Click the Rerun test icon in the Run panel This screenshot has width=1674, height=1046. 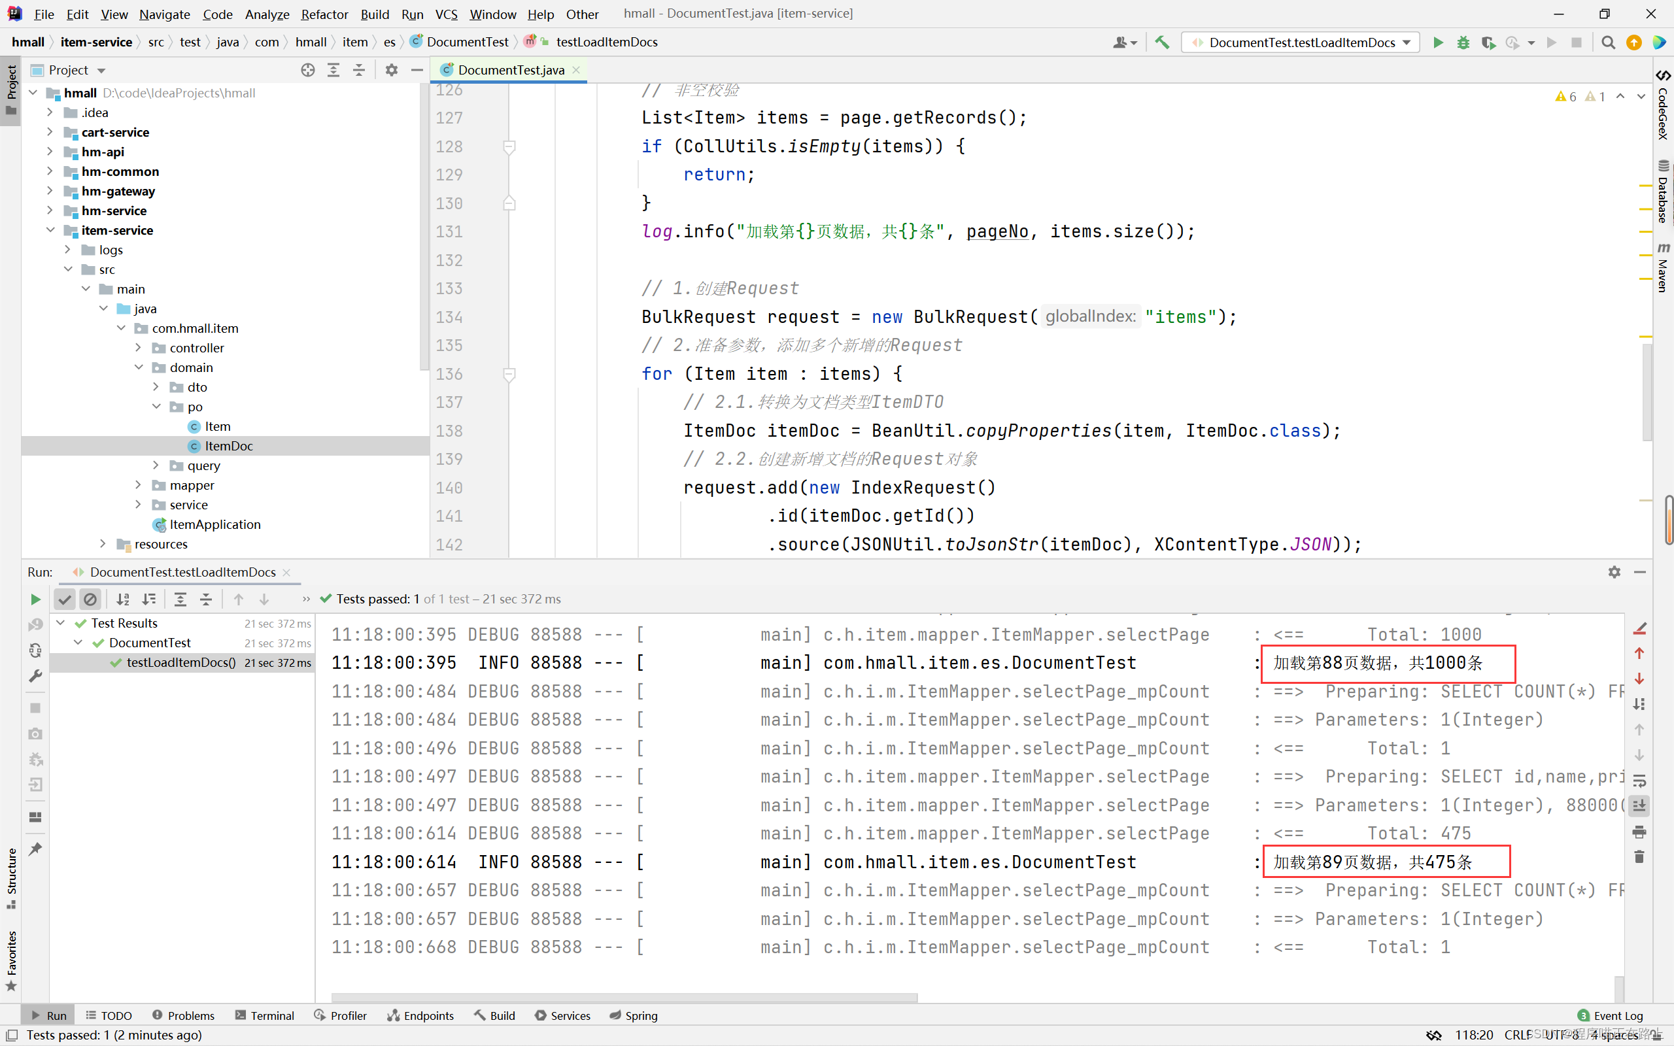coord(35,599)
